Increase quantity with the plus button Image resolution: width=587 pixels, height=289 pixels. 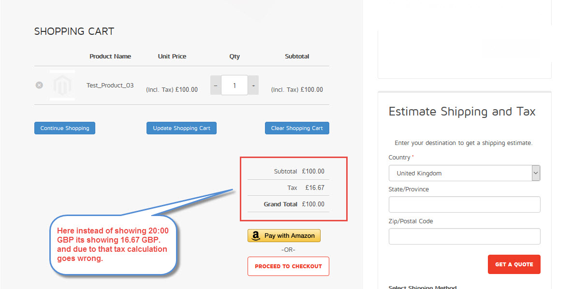click(x=253, y=86)
